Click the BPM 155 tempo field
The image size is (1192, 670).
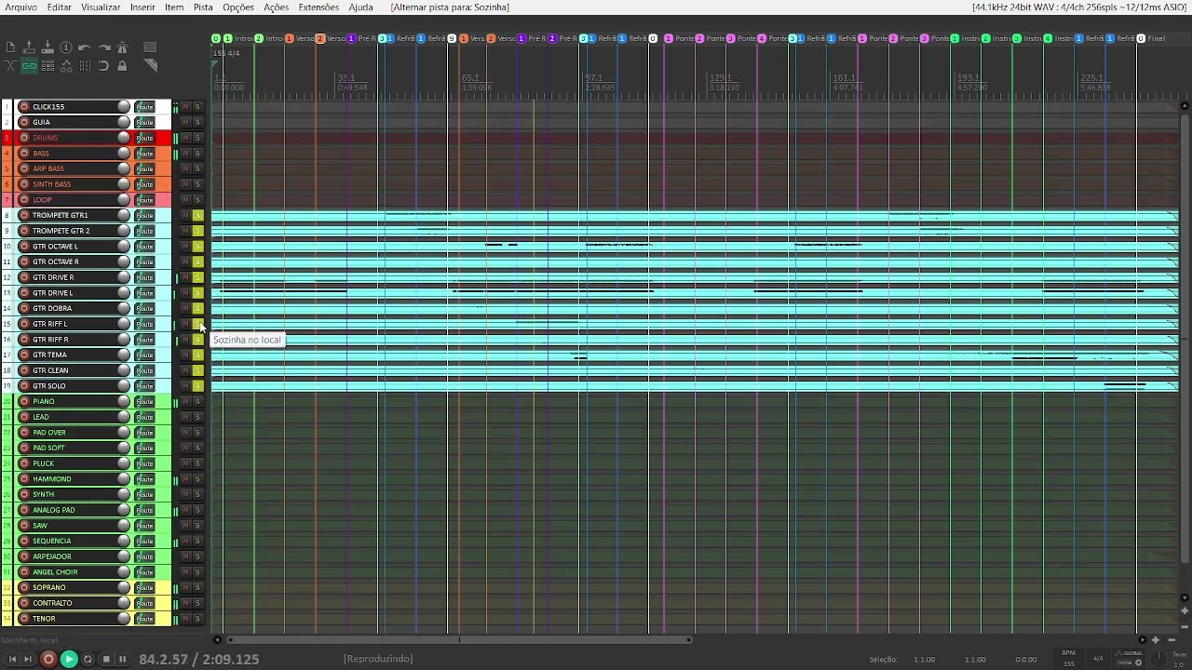tap(1069, 659)
